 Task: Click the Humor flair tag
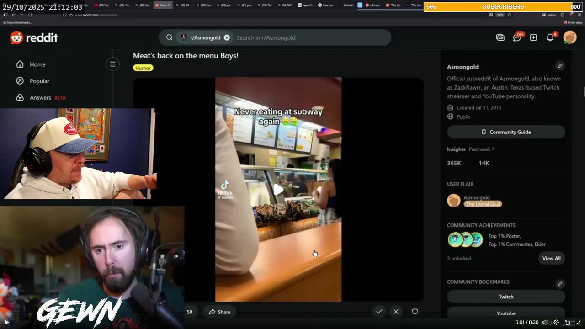coord(143,68)
